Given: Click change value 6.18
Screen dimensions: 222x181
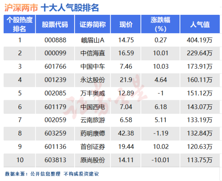Looking at the screenshot, I should tap(161, 107).
